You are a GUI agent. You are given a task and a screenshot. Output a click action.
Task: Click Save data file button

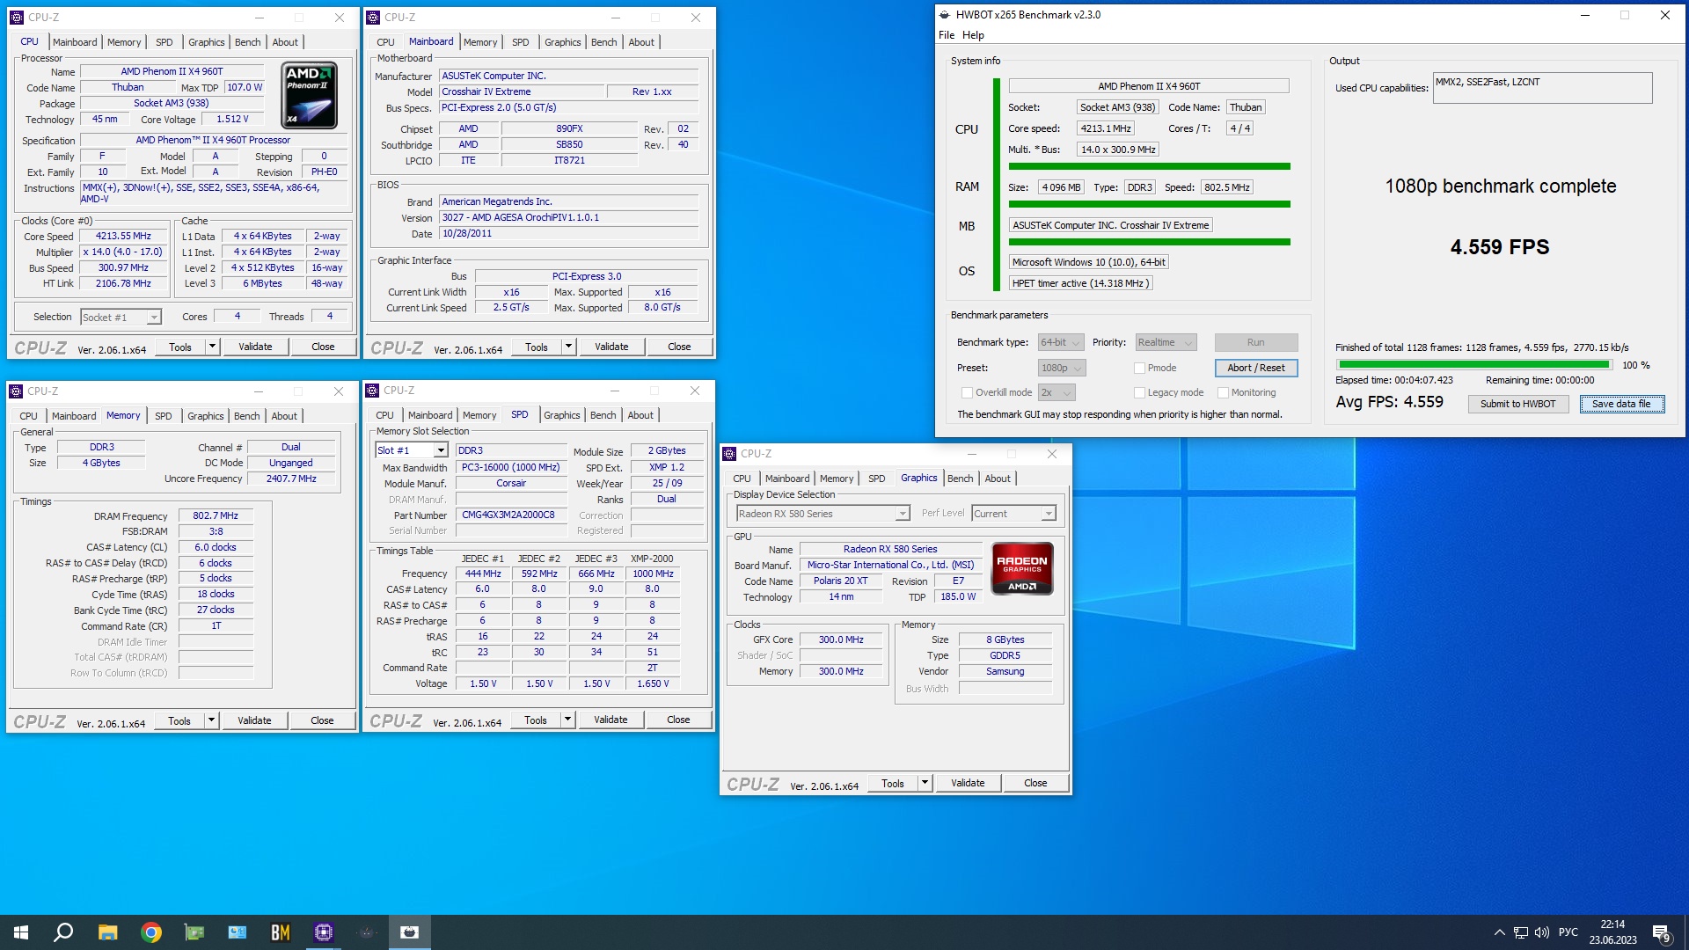tap(1621, 404)
